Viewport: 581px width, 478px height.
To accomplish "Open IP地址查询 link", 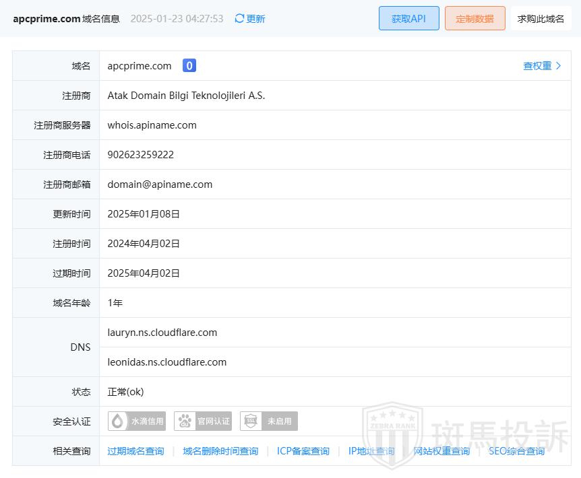I will [371, 451].
